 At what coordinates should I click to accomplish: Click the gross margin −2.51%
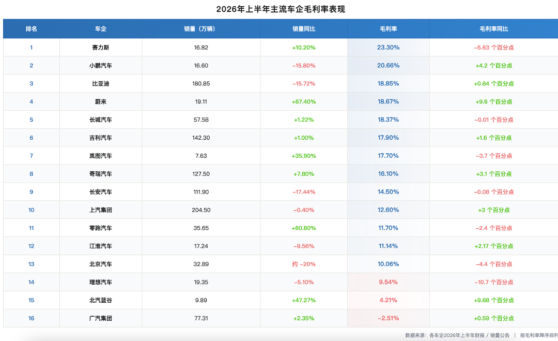point(388,318)
